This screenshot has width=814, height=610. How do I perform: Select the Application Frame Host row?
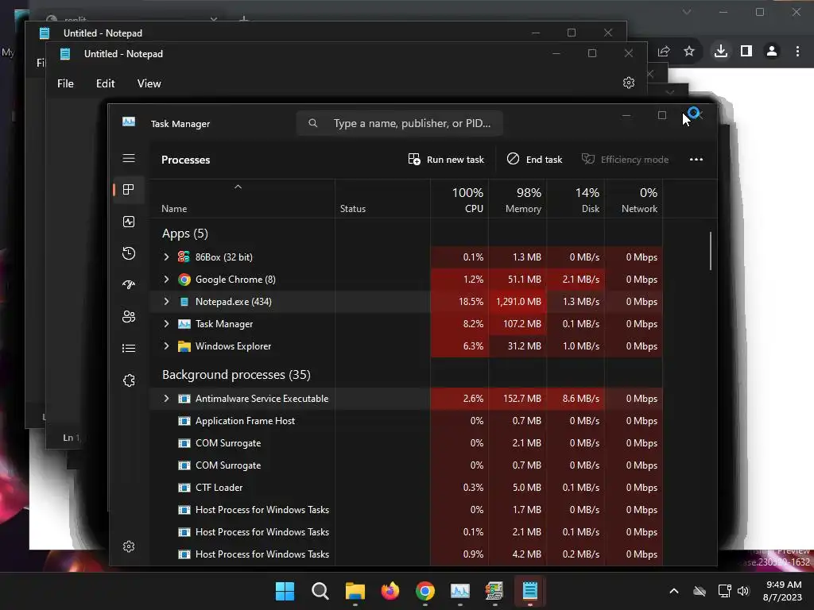tap(406, 421)
